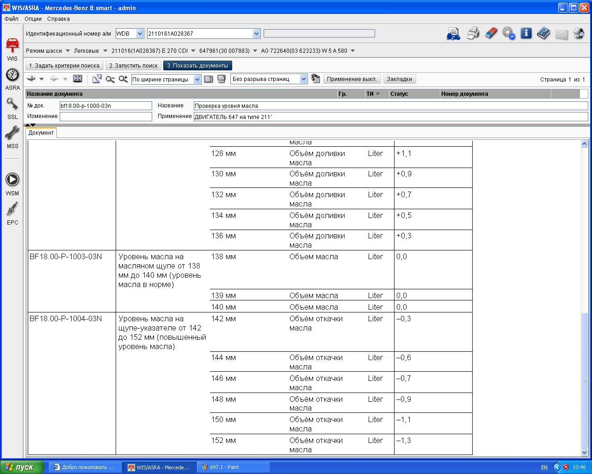The width and height of the screenshot is (592, 474).
Task: Click the '+1,1' refill volume value
Action: click(x=404, y=153)
